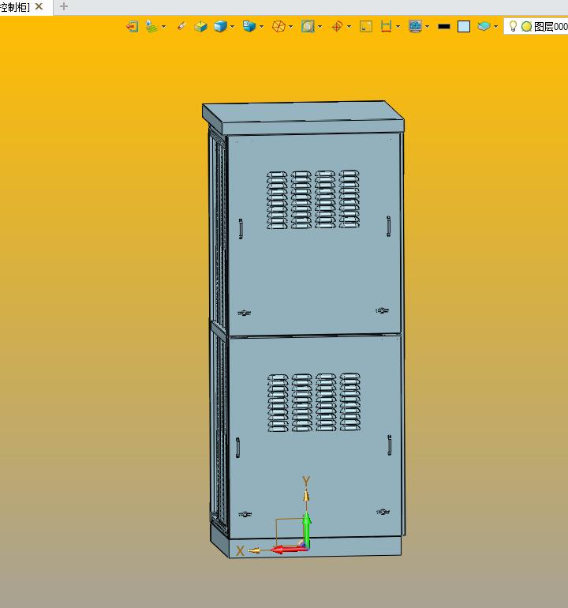Open view orientation cube dropdown arrow
This screenshot has width=568, height=608.
[x=262, y=27]
